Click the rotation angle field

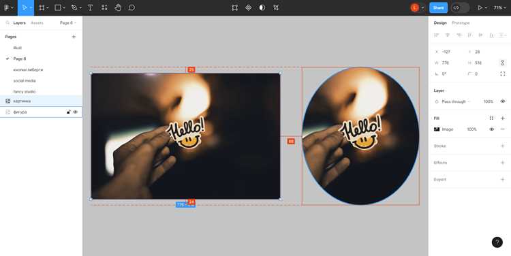click(449, 74)
